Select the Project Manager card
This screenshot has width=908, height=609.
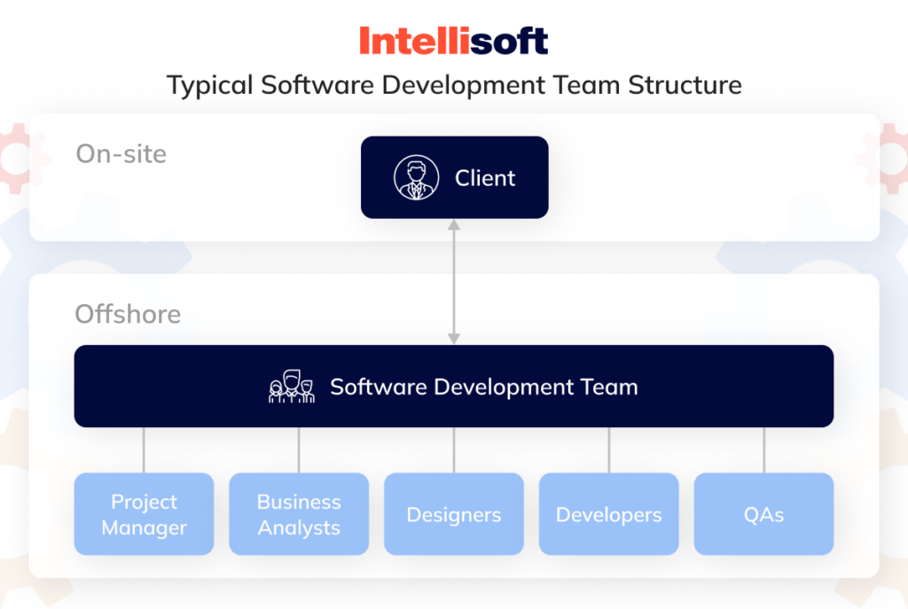(144, 513)
